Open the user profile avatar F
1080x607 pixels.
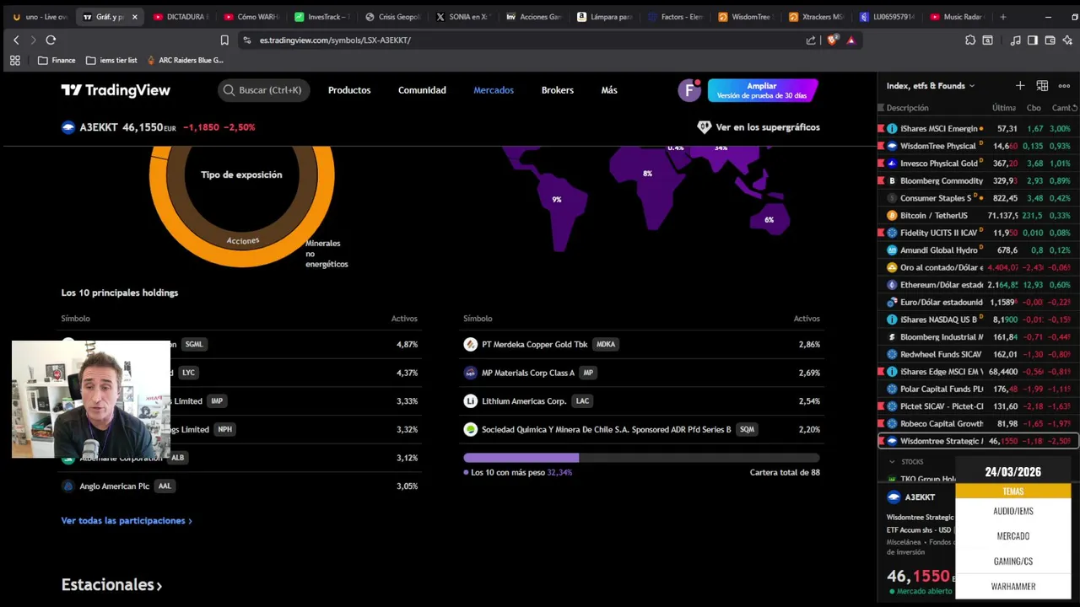click(x=689, y=90)
